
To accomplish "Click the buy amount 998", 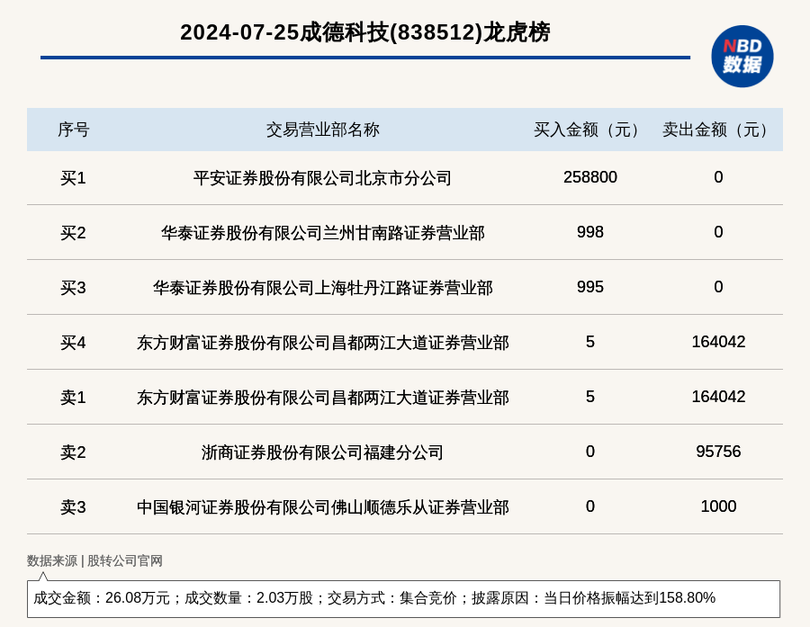I will pyautogui.click(x=589, y=232).
